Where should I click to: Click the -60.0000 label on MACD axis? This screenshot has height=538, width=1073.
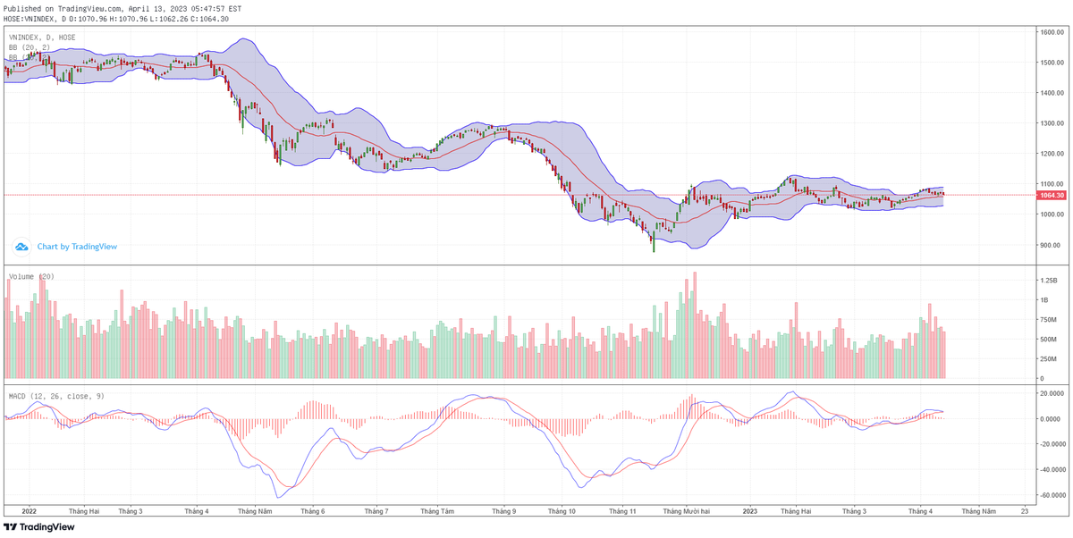1051,495
